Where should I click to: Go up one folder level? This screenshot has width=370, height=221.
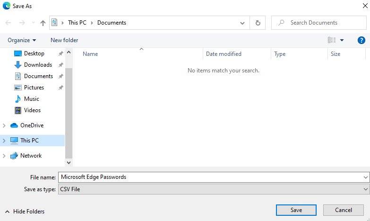[43, 23]
